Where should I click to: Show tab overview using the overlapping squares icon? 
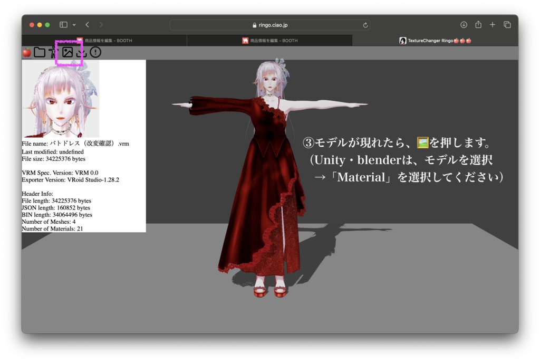tap(507, 24)
